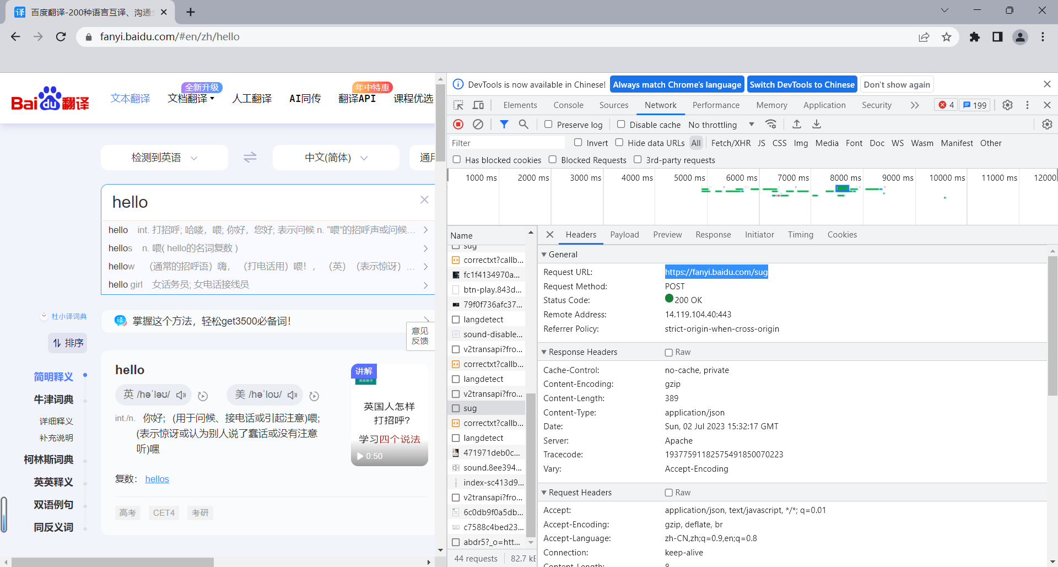Click the page horizontal scrollbar thumb
The width and height of the screenshot is (1058, 567).
pos(112,562)
